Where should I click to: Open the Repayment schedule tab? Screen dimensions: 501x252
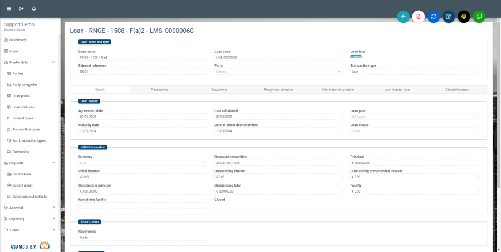coord(278,89)
